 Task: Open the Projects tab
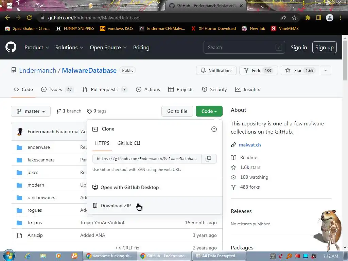pyautogui.click(x=181, y=89)
